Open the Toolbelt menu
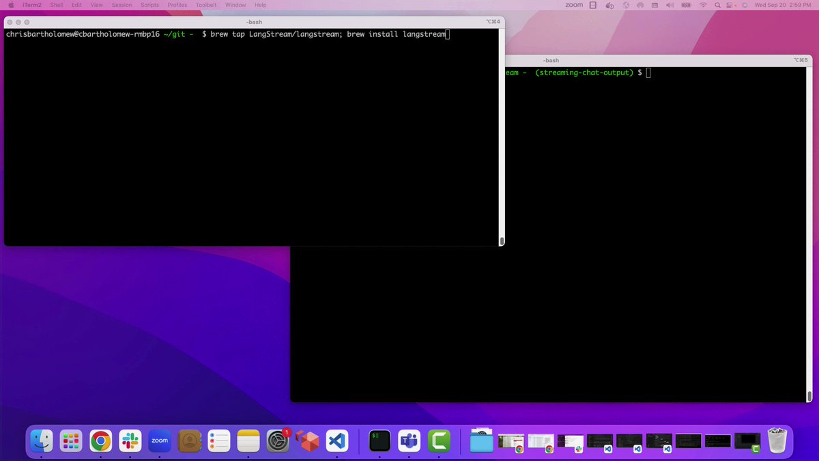The width and height of the screenshot is (819, 461). pos(206,5)
